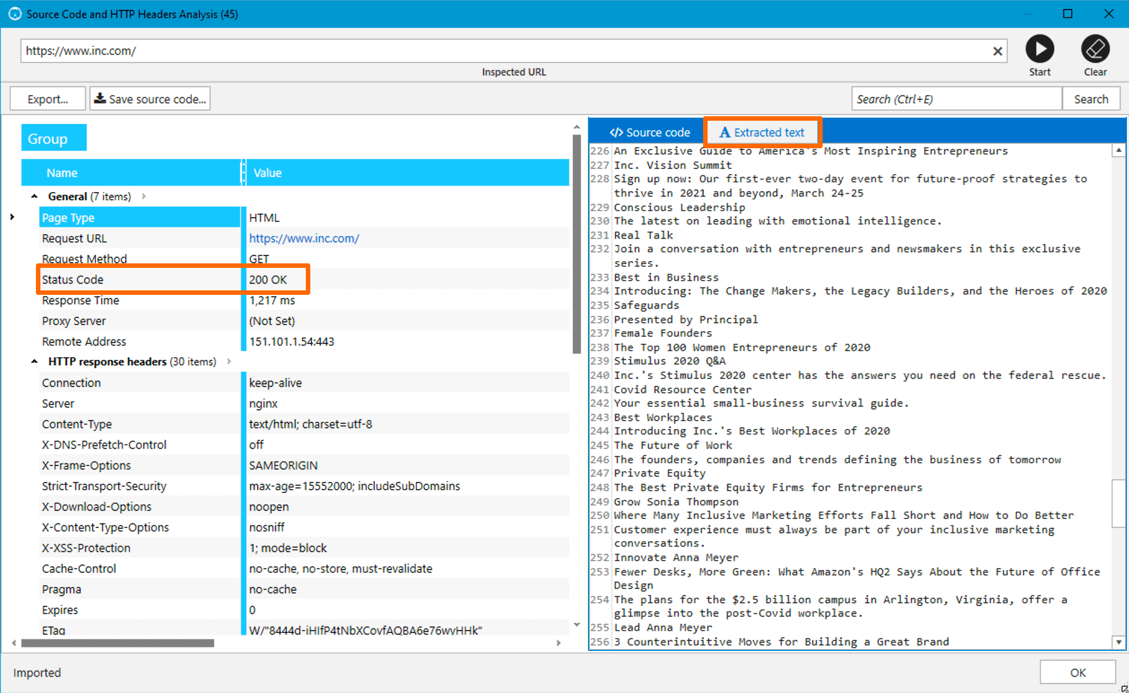Viewport: 1129px width, 693px height.
Task: Click extracted text scroll-down arrow
Action: [x=1118, y=642]
